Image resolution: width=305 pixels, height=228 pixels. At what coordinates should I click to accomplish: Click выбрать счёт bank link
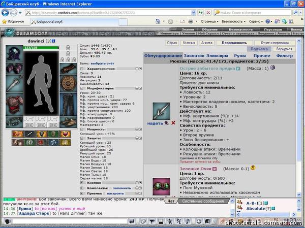pos(102,63)
